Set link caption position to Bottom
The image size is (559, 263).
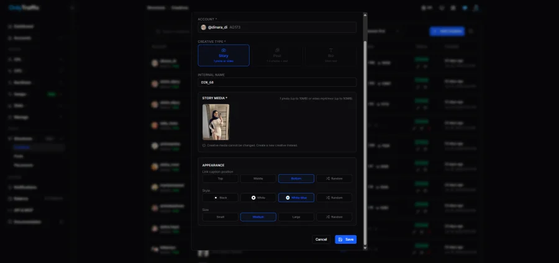[x=296, y=179]
